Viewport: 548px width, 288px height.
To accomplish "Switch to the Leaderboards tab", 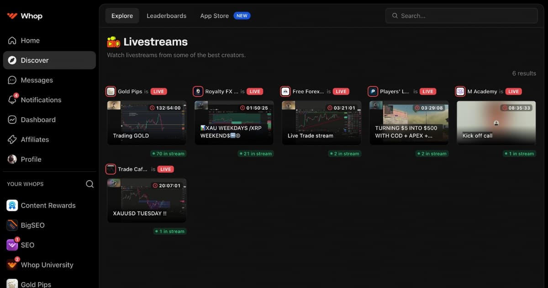I will (166, 15).
